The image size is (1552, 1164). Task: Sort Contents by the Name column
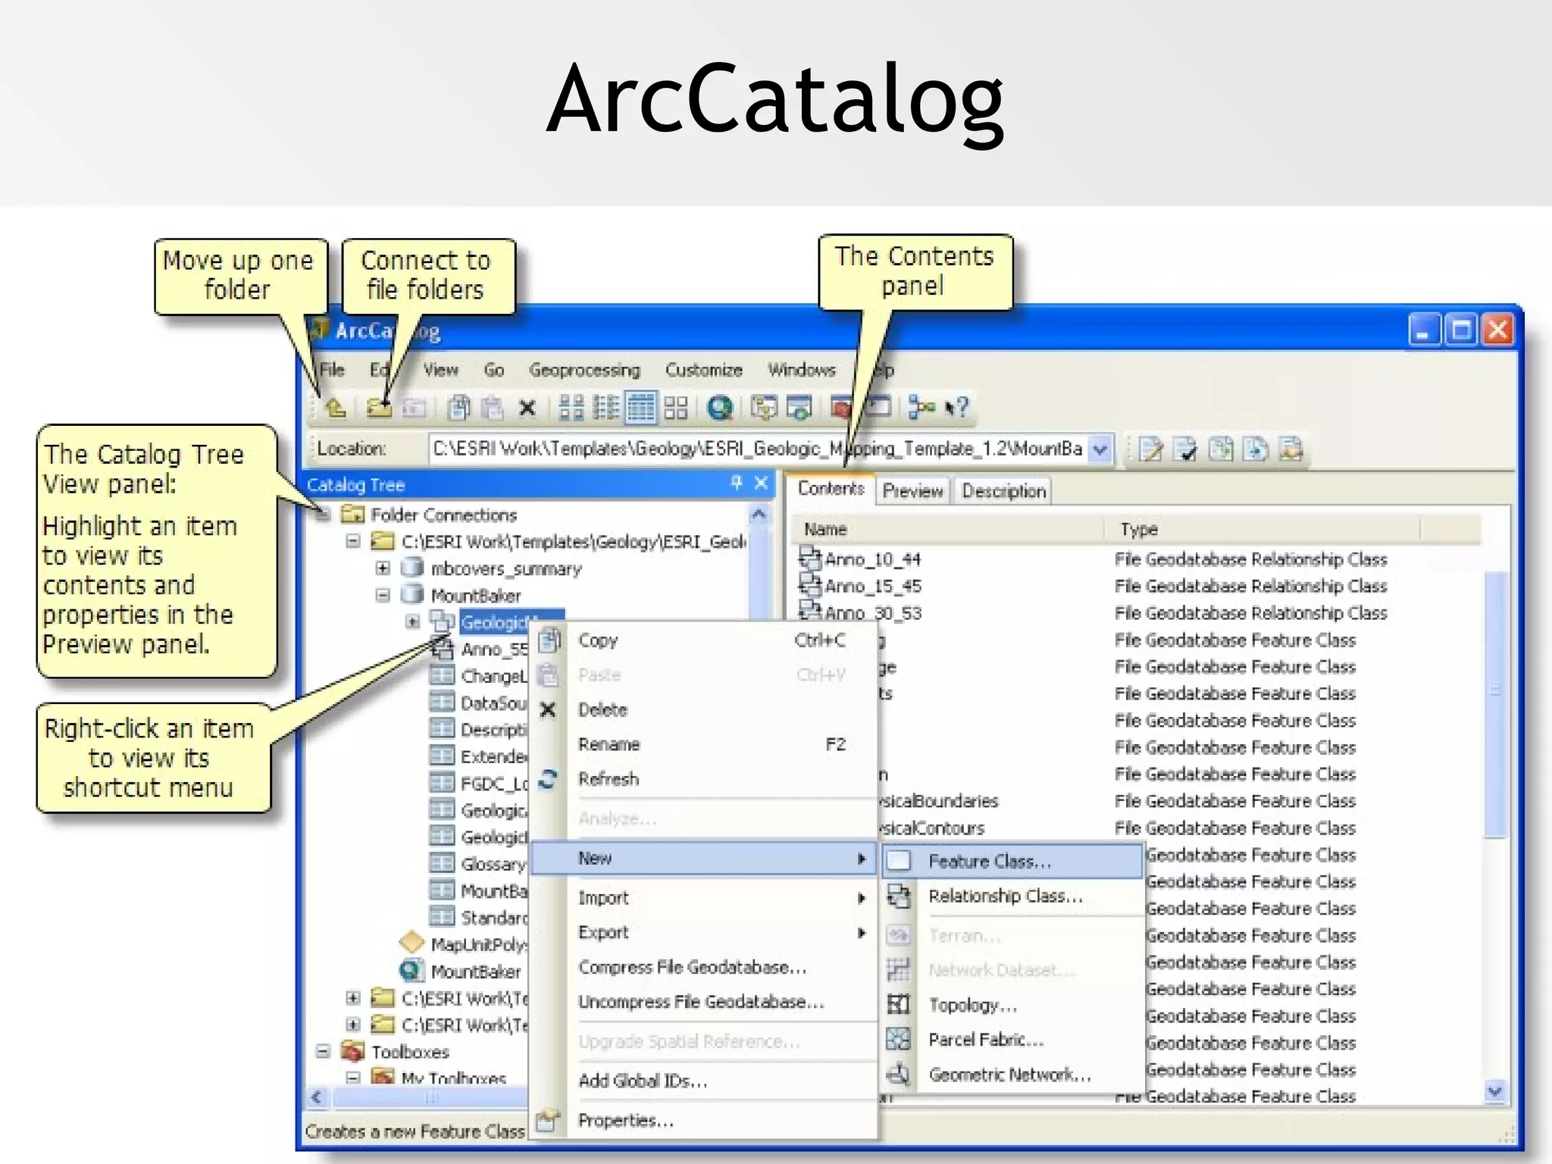coord(947,529)
